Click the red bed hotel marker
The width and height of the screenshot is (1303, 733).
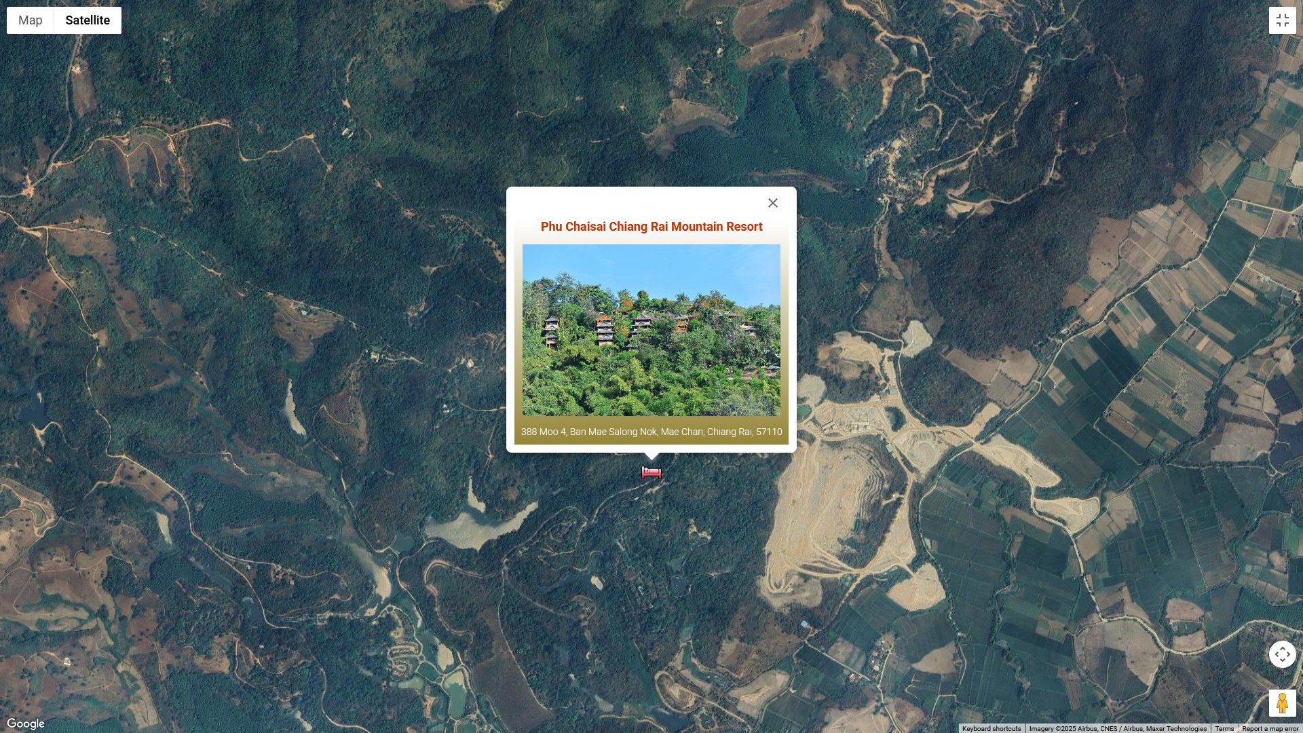tap(651, 472)
